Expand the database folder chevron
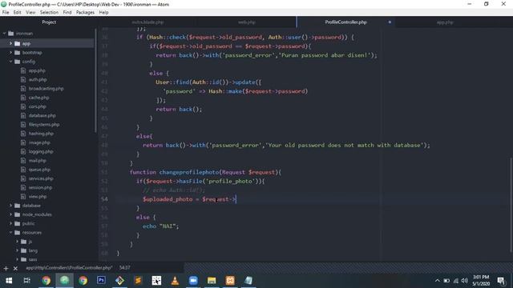Image resolution: width=513 pixels, height=288 pixels. (x=10, y=206)
